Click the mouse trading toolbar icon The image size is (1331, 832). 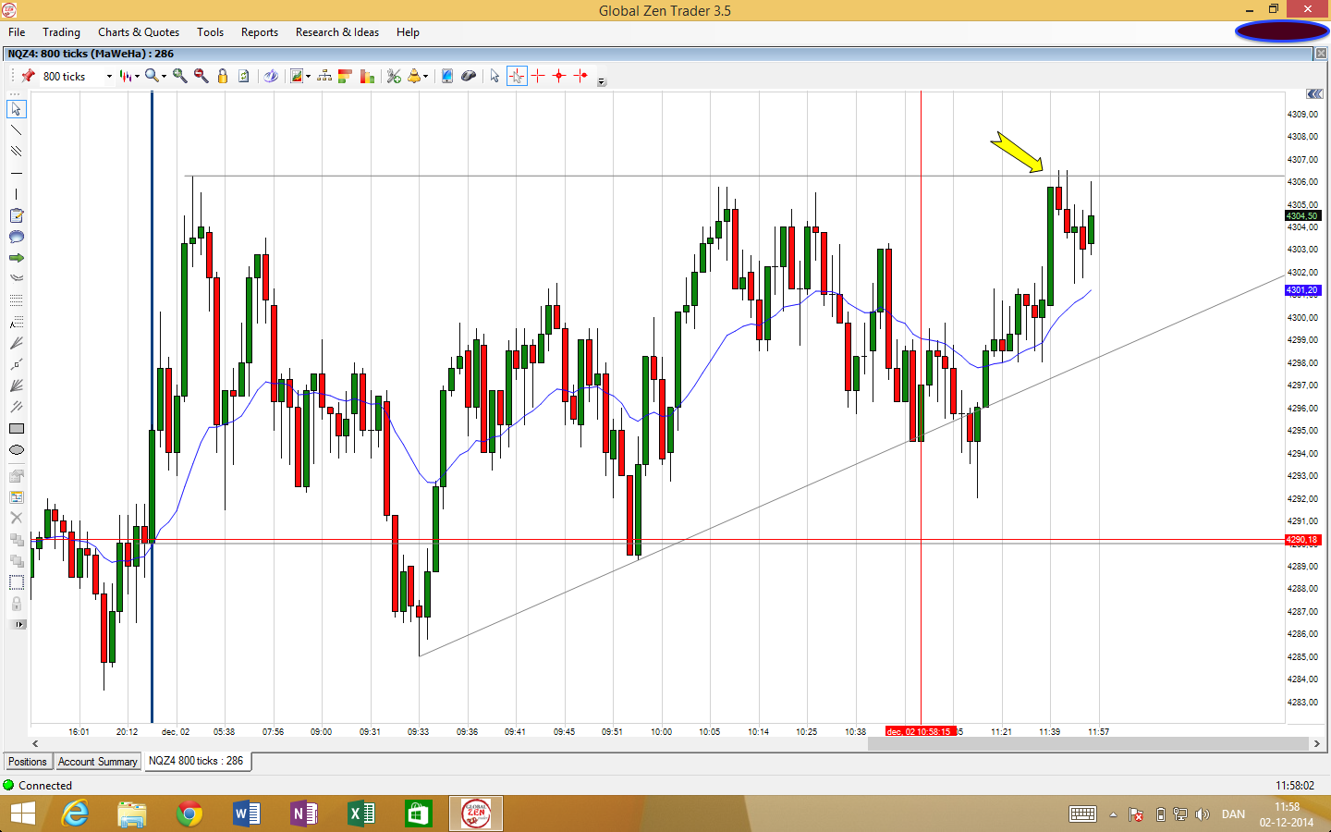(469, 76)
